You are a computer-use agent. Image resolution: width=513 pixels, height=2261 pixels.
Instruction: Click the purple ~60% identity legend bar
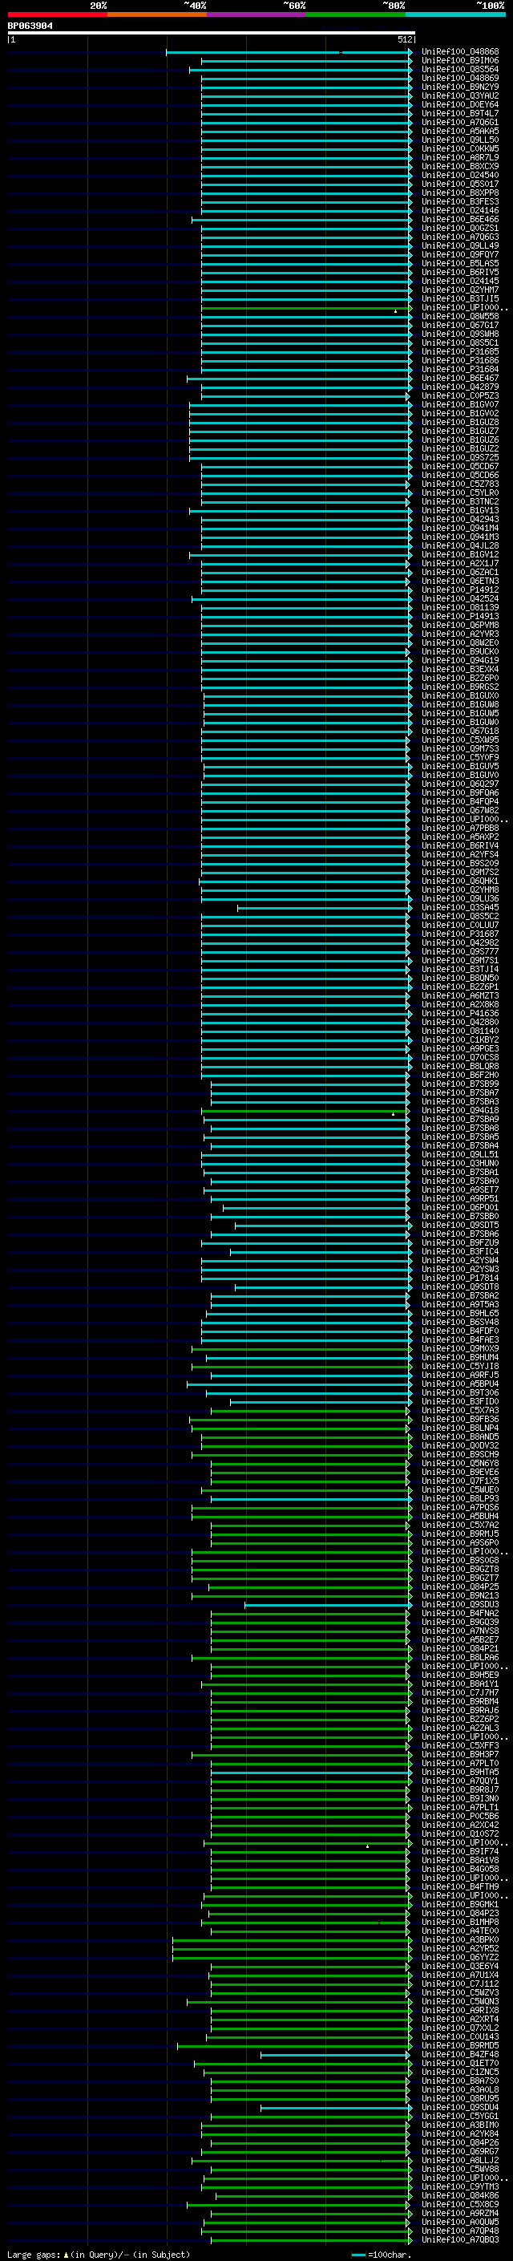(256, 14)
